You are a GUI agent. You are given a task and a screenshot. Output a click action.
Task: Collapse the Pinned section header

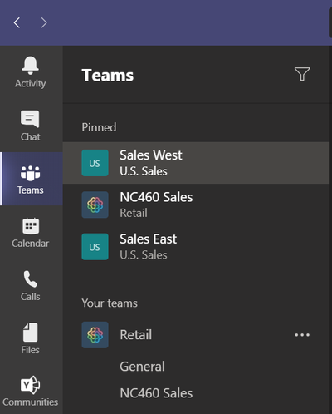99,127
